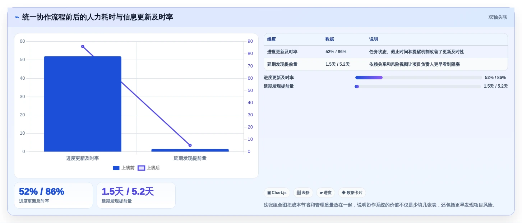Screen dimensions: 522x223
Task: Click the 52% / 86% data card
Action: pyautogui.click(x=54, y=195)
